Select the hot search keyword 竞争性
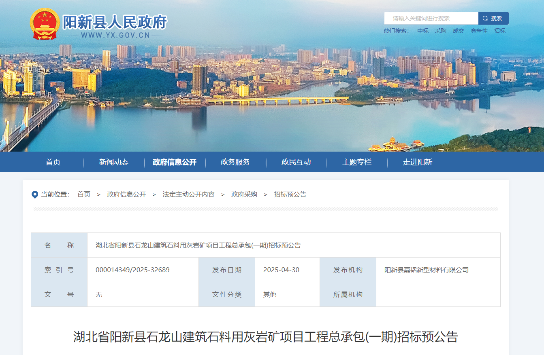544x355 pixels. (479, 31)
